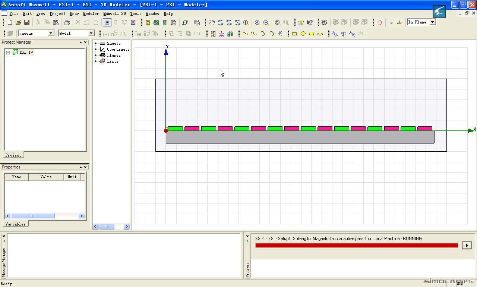Screen dimensions: 477x287
Task: Save the project with floppy disk icon
Action: pyautogui.click(x=27, y=22)
